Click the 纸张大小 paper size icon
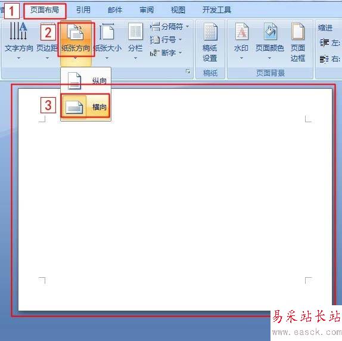This screenshot has width=342, height=341. point(107,32)
